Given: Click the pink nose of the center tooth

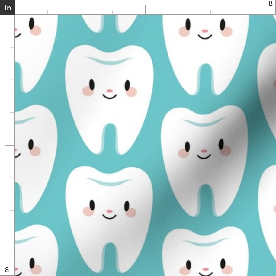Looking at the screenshot, I should click(109, 90).
